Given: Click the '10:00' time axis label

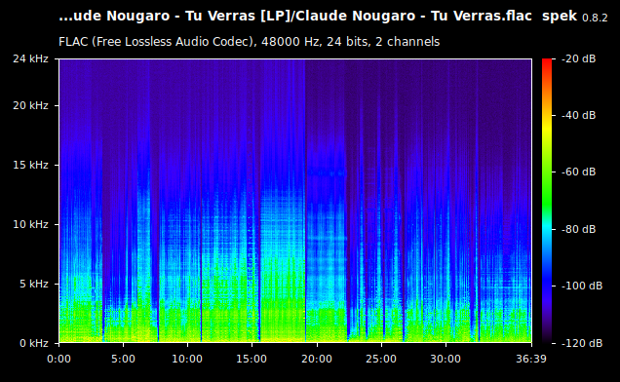Looking at the screenshot, I should (x=187, y=359).
